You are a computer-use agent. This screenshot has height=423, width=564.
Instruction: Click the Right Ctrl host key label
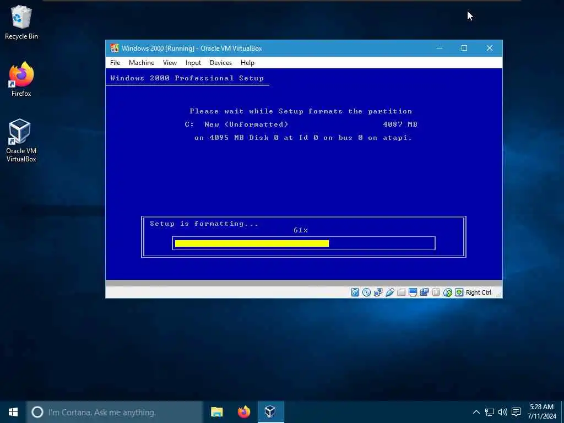pos(479,292)
